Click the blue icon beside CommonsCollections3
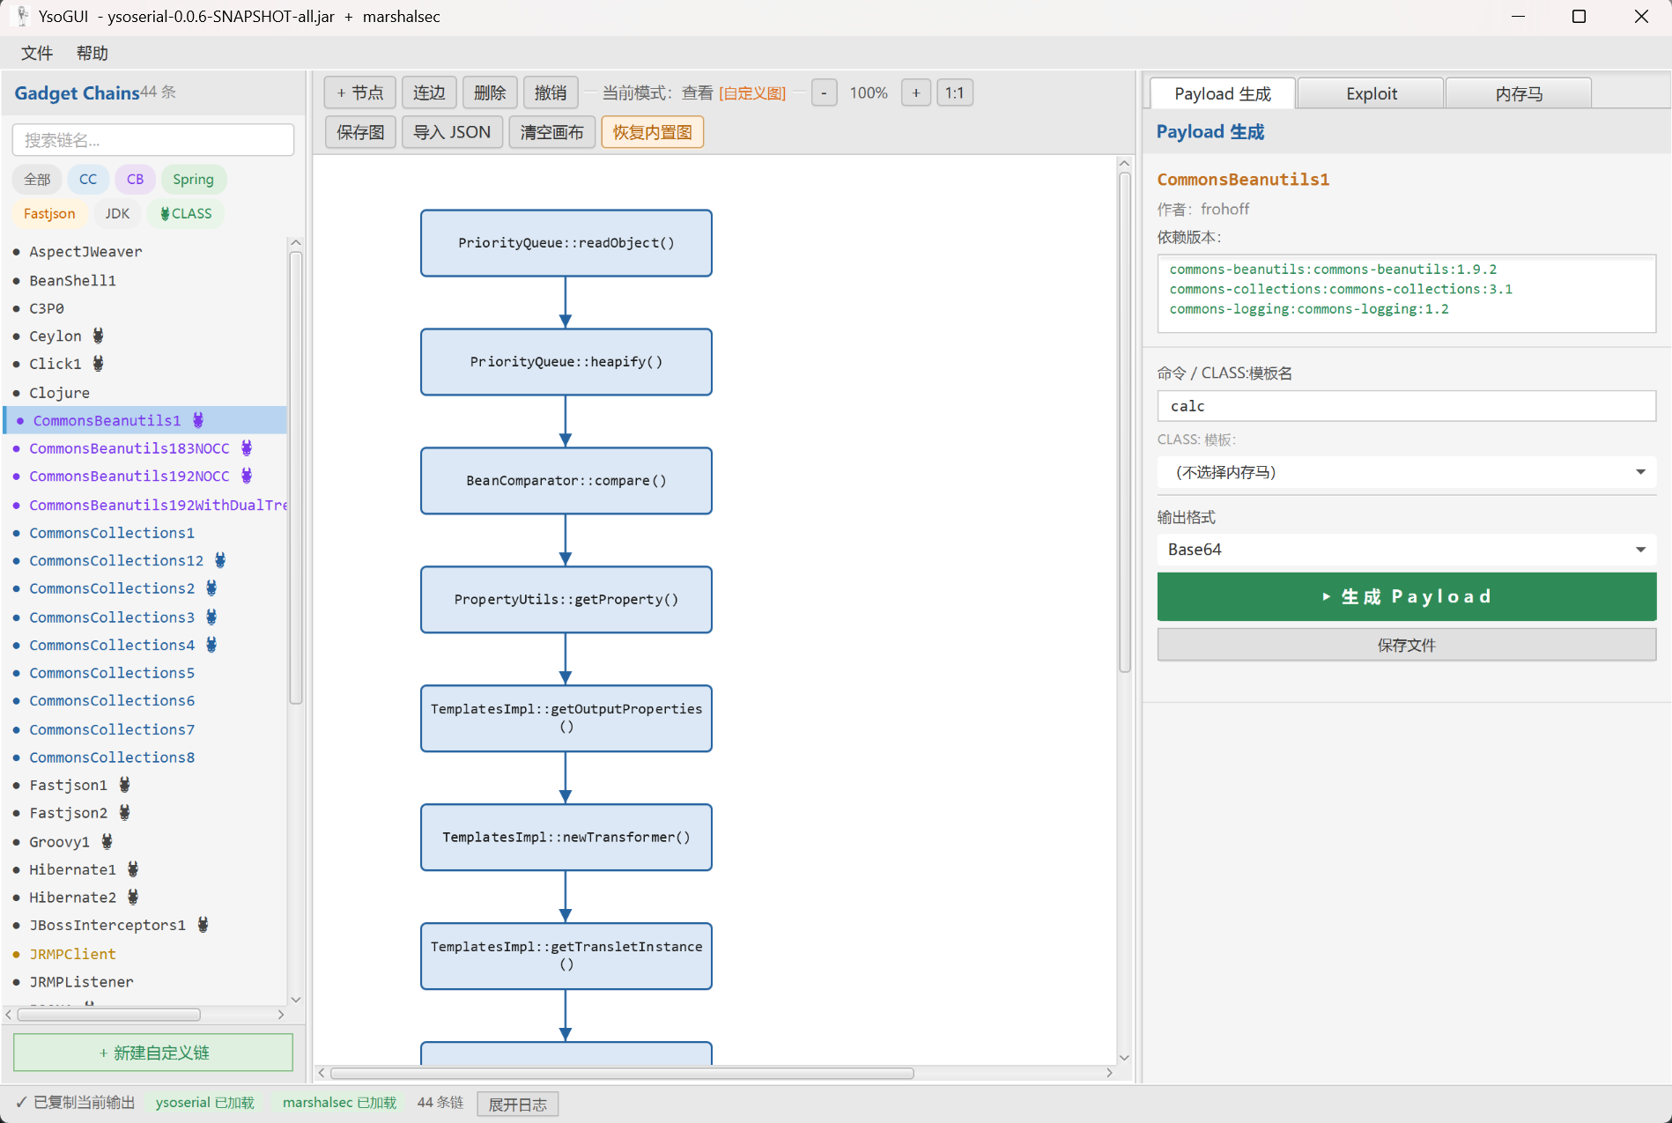The width and height of the screenshot is (1672, 1123). [211, 617]
